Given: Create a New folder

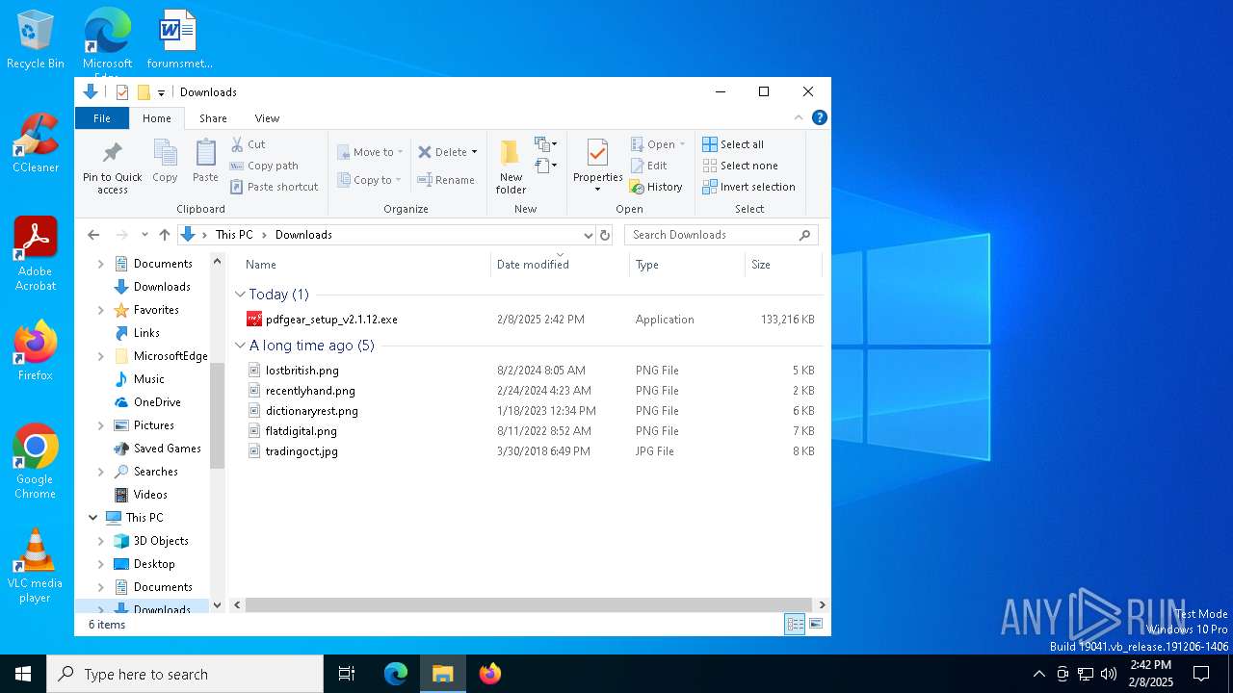Looking at the screenshot, I should point(511,167).
